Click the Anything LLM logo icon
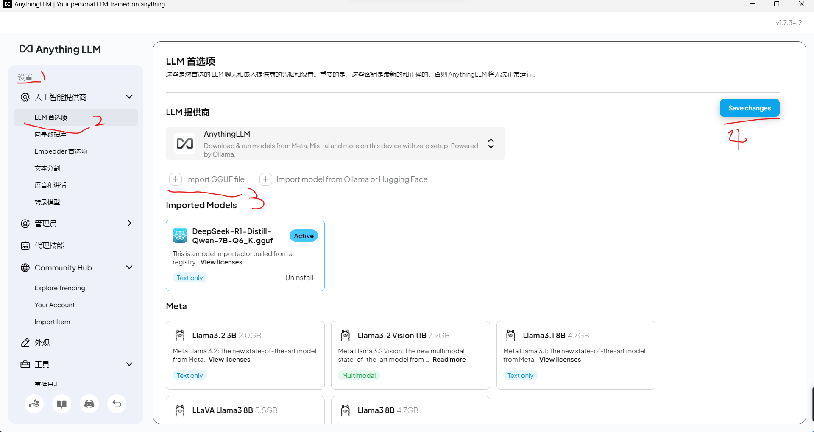The height and width of the screenshot is (432, 814). (x=26, y=49)
